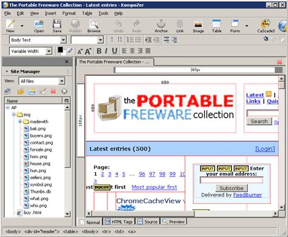Viewport: 288px width, 237px height.
Task: Switch to the Source view tab
Action: pos(148,222)
